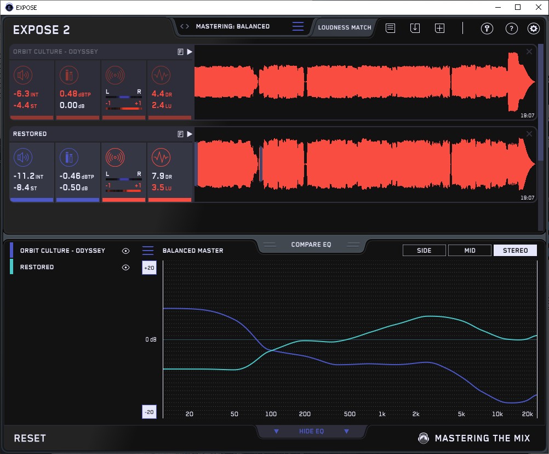Toggle visibility of Orbit Culture - Odyssey EQ curve
Viewport: 549px width, 454px height.
pyautogui.click(x=125, y=251)
